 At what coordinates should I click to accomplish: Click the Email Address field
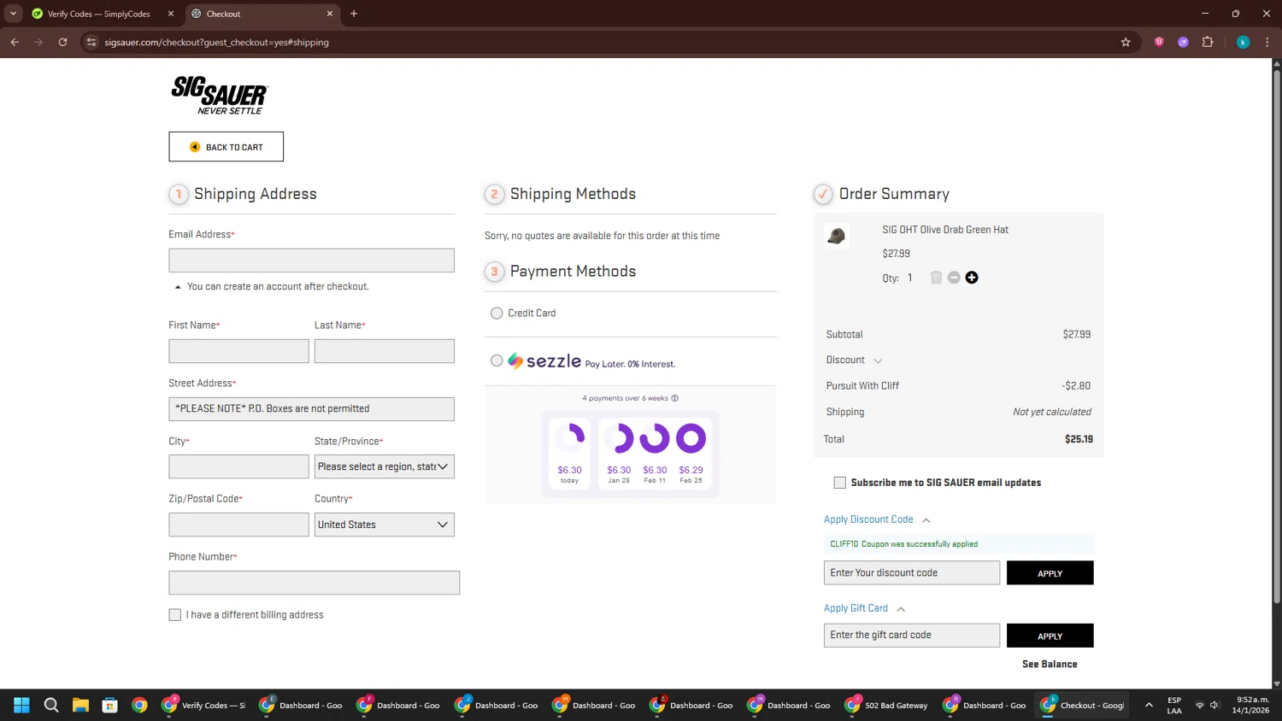point(311,261)
